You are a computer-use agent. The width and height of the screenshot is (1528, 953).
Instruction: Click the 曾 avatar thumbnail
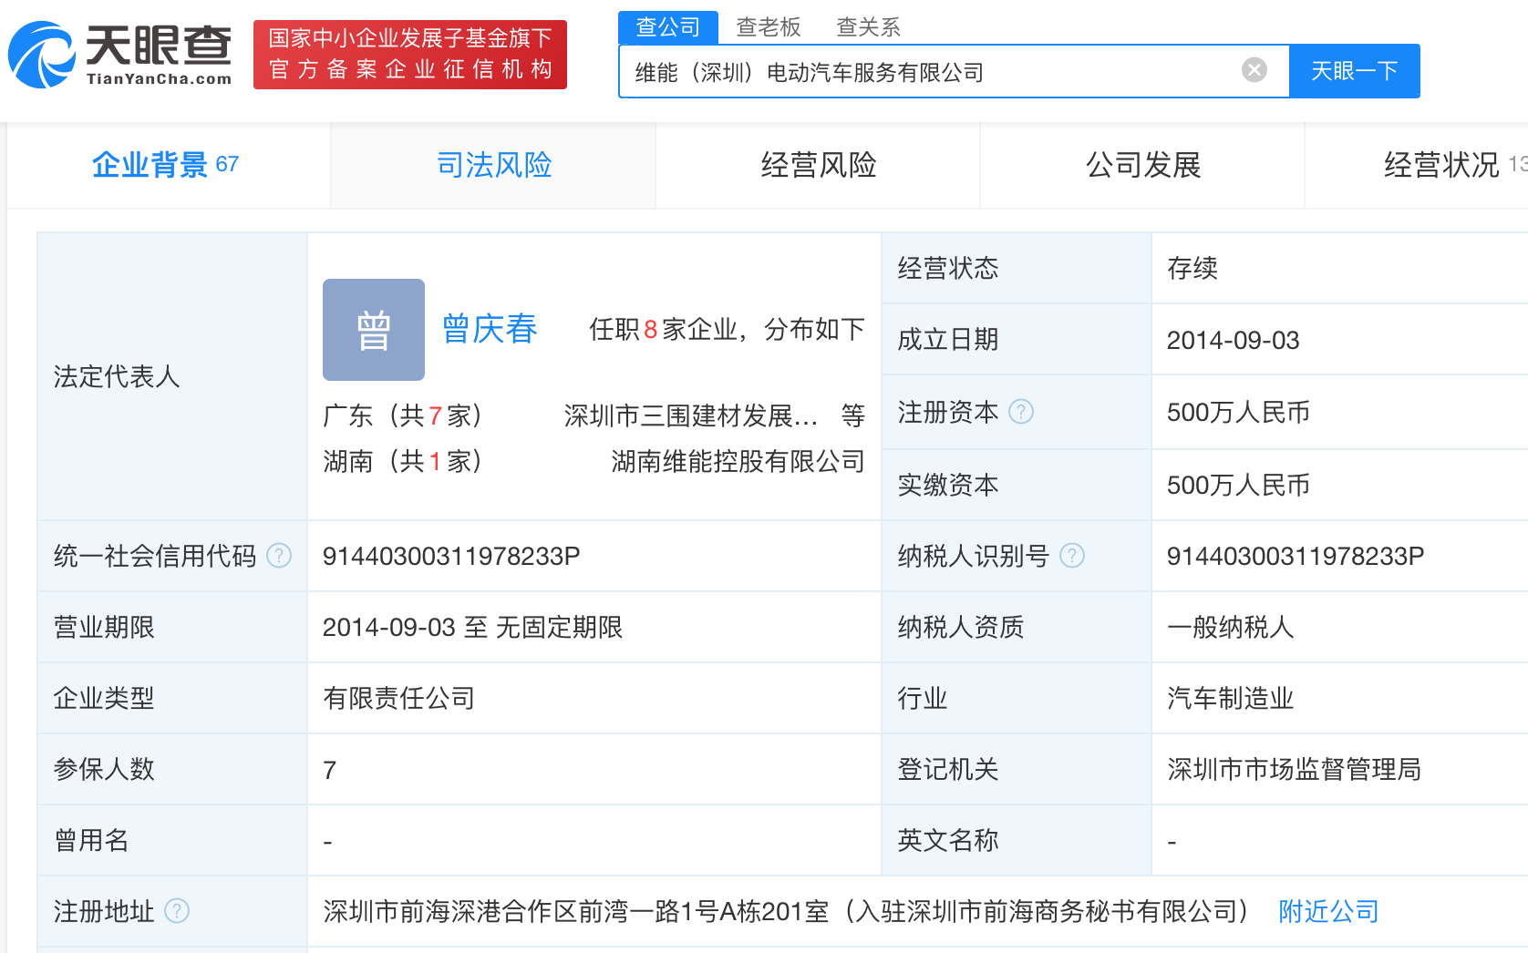click(374, 330)
